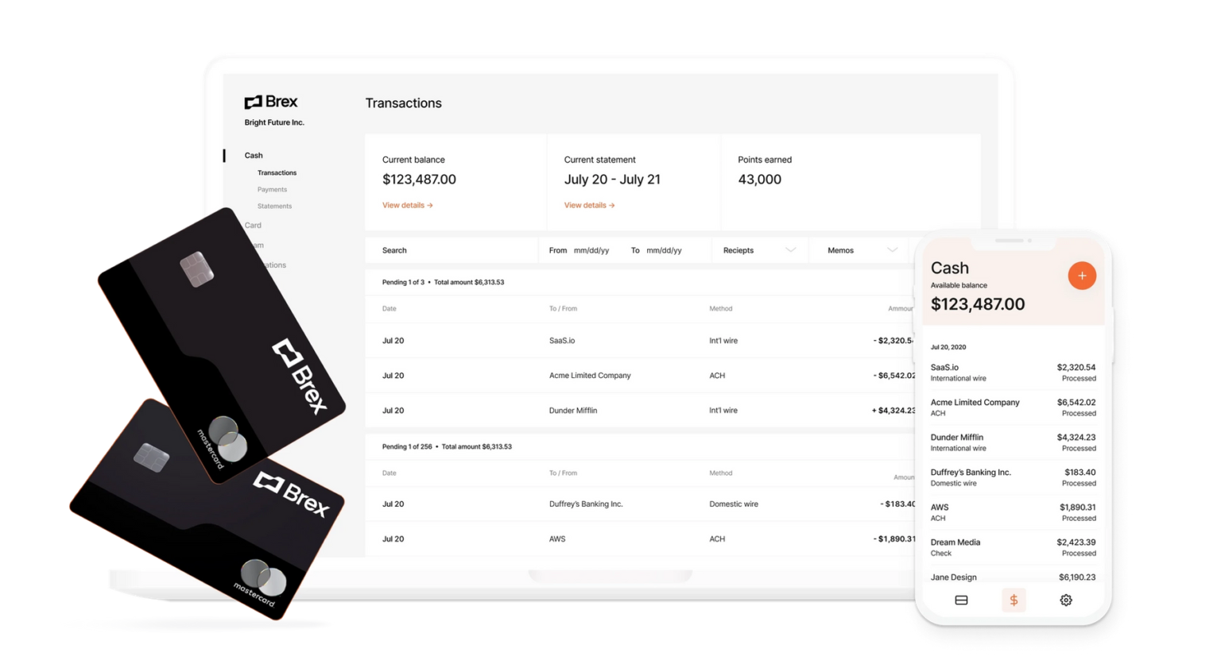This screenshot has height=668, width=1221.
Task: Click View details under Current balance
Action: coord(407,205)
